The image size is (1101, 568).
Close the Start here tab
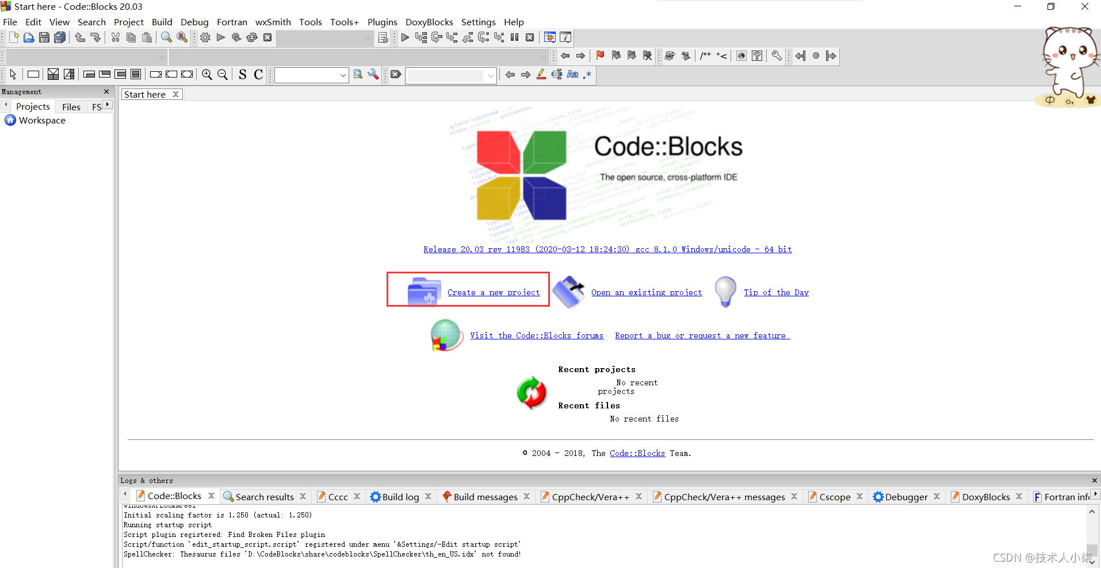(176, 94)
